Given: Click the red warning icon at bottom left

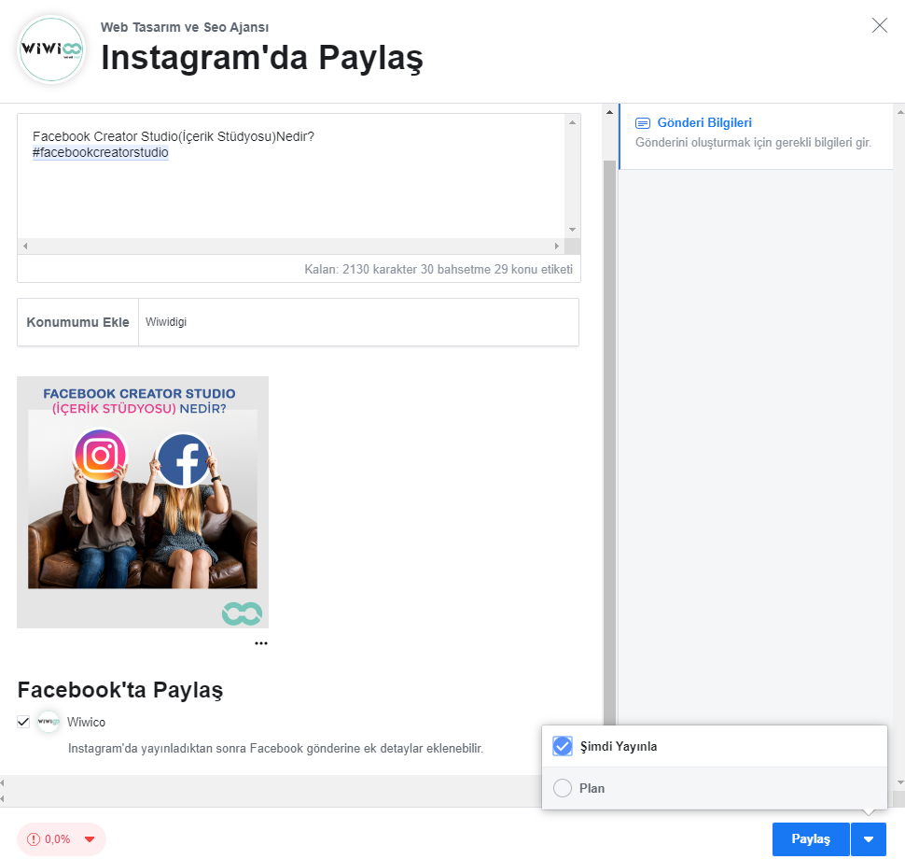Looking at the screenshot, I should (35, 838).
